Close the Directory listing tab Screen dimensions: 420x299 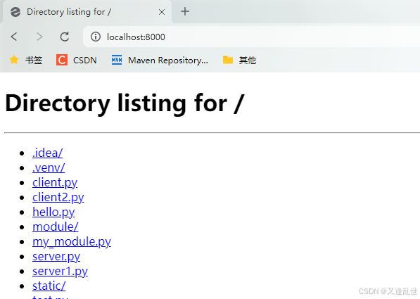tap(162, 12)
